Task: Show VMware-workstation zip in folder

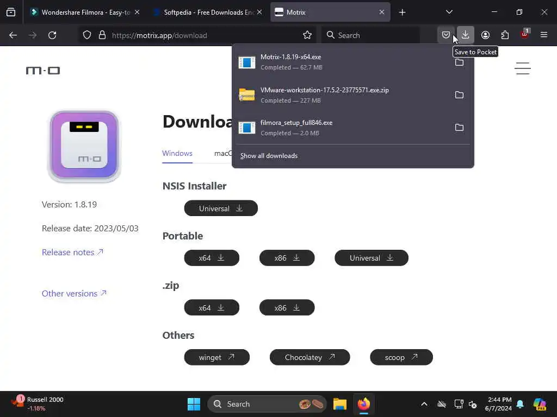Action: [x=459, y=95]
